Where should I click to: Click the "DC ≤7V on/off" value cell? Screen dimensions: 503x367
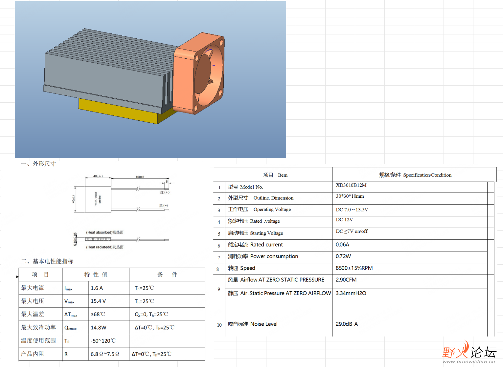[x=410, y=234]
